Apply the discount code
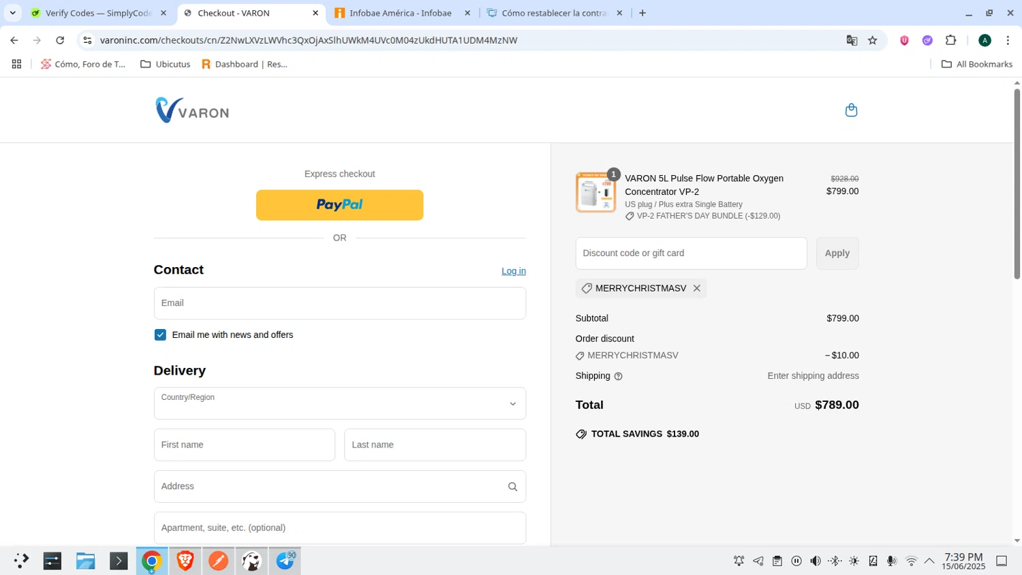Screen dimensions: 1022x575 coord(837,253)
